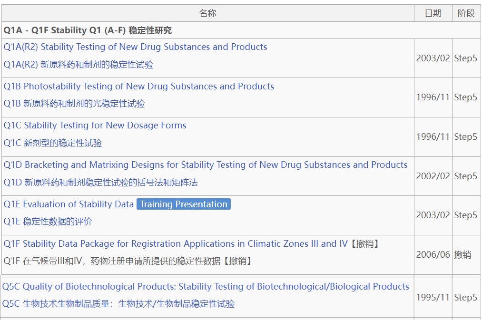Click the Q1A - Q1F Stability section heading
The width and height of the screenshot is (482, 320).
(x=88, y=30)
